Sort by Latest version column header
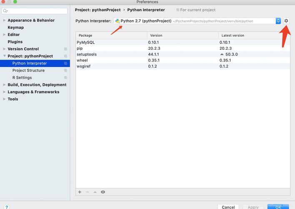Image resolution: width=295 pixels, height=209 pixels. (x=254, y=35)
